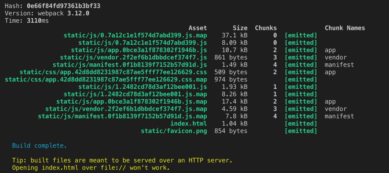
Task: Click the index.html asset entry
Action: [x=189, y=124]
